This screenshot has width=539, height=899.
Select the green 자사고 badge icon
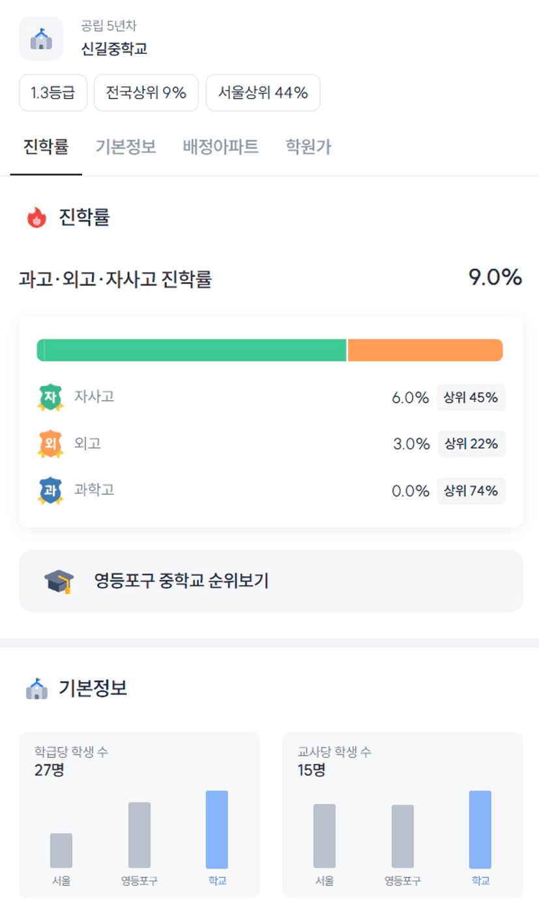(50, 397)
